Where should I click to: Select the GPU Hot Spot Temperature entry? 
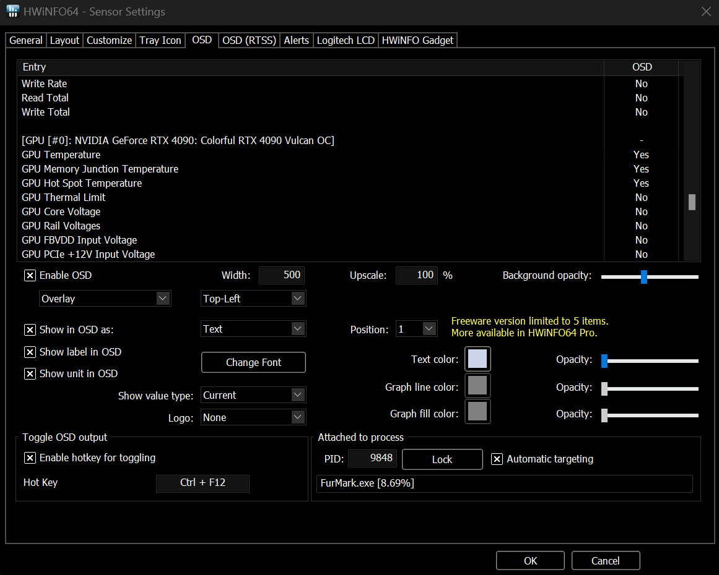82,184
